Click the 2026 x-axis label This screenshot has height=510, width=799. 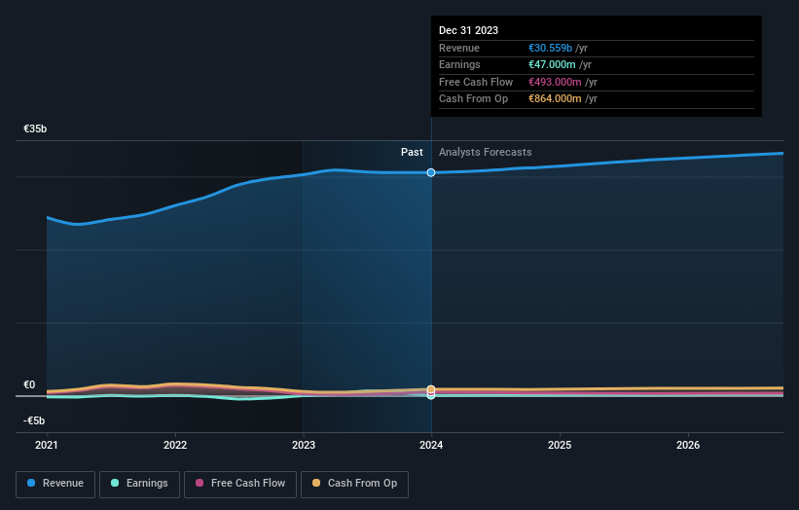(688, 446)
